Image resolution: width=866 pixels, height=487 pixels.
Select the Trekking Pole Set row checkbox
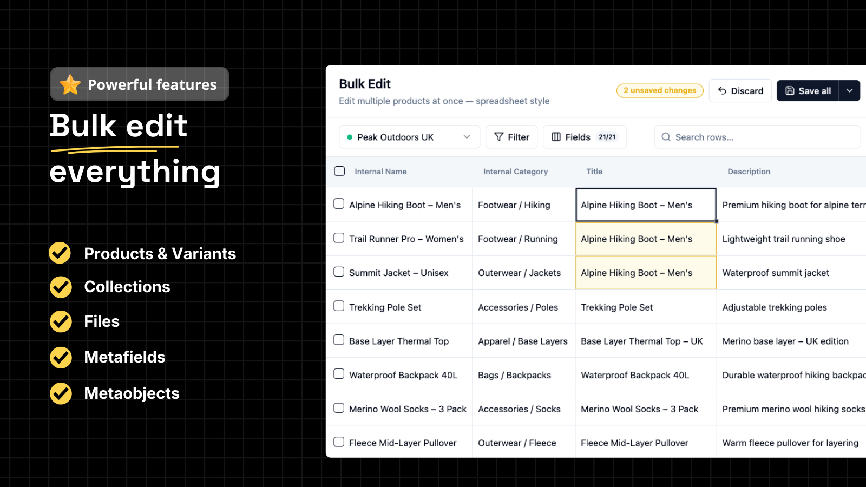click(339, 306)
